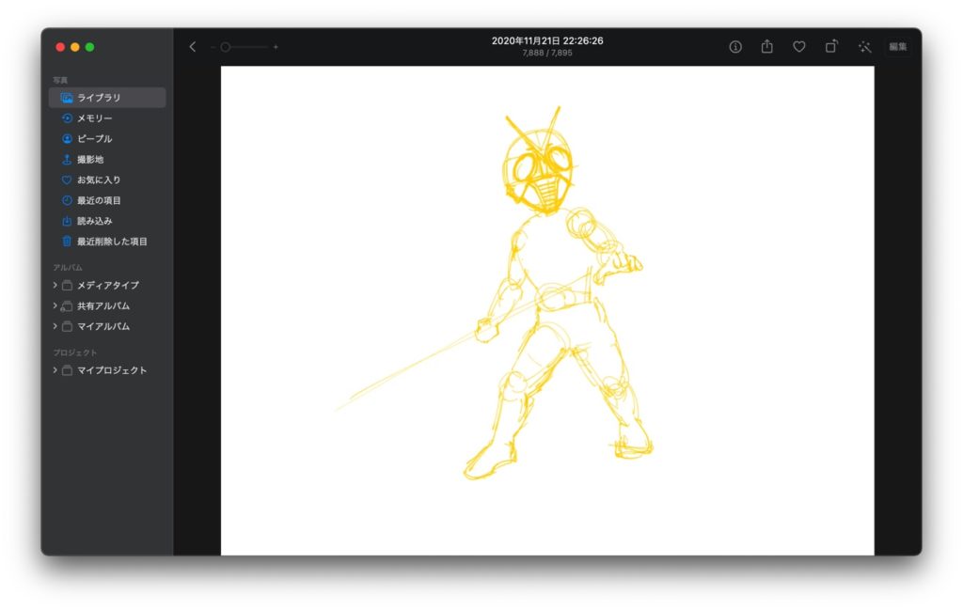Click the 写真 section header
The width and height of the screenshot is (963, 610).
(60, 80)
